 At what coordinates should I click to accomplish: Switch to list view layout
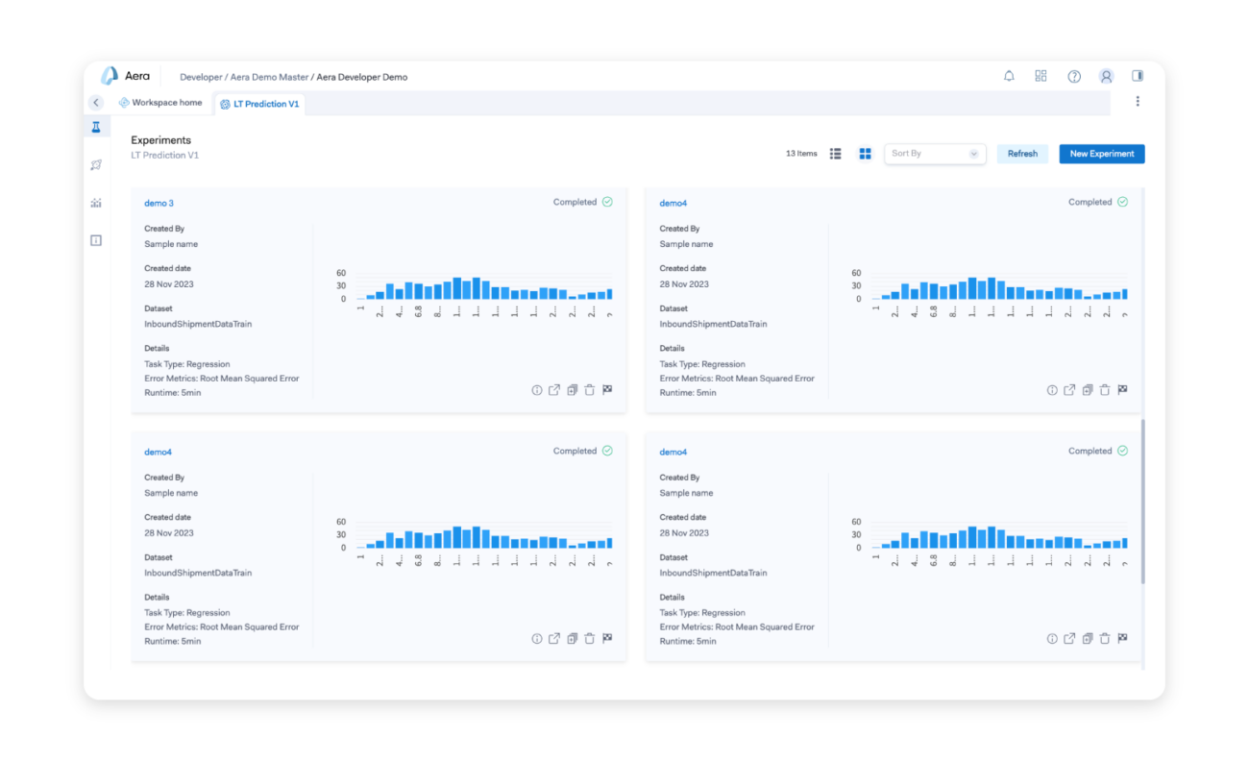coord(836,154)
